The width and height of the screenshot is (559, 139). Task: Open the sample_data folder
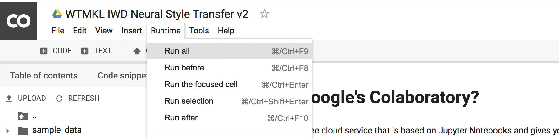pos(57,130)
